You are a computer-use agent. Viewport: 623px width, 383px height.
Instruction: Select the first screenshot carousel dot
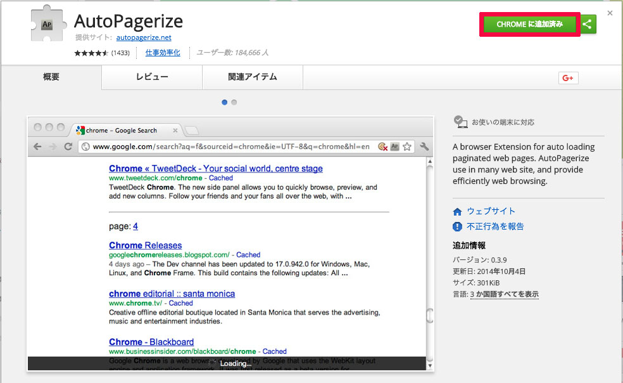click(225, 102)
